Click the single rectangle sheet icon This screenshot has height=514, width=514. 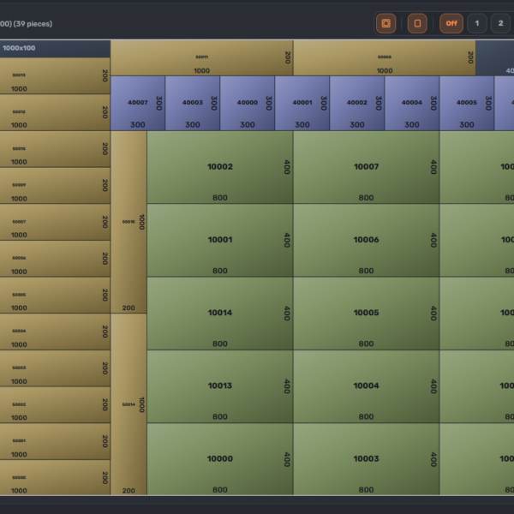[417, 23]
